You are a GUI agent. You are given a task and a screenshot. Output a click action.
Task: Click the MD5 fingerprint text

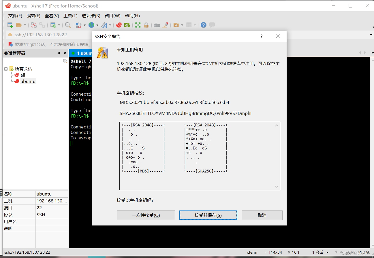pyautogui.click(x=174, y=102)
